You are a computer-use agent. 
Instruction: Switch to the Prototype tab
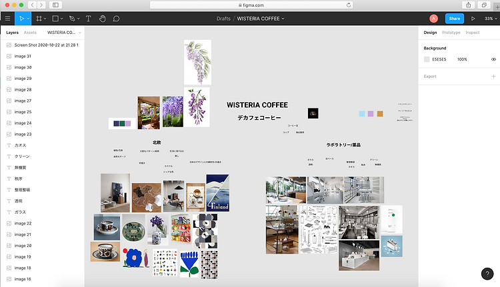point(451,33)
